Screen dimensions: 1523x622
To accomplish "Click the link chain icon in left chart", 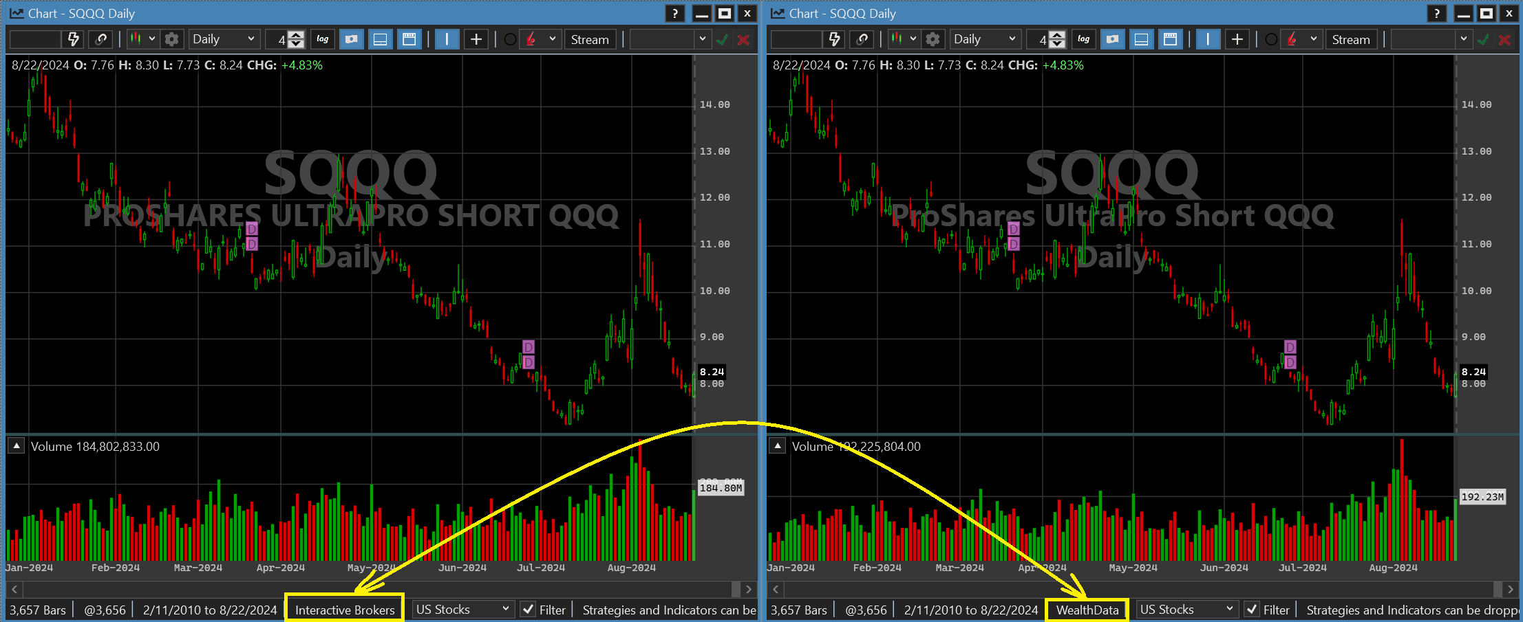I will click(101, 39).
